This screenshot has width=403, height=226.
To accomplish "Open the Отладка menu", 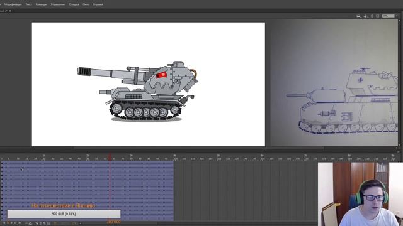I will pos(74,4).
